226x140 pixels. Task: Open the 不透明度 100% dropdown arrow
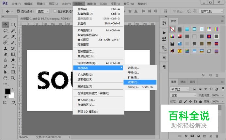pyautogui.click(x=222, y=95)
